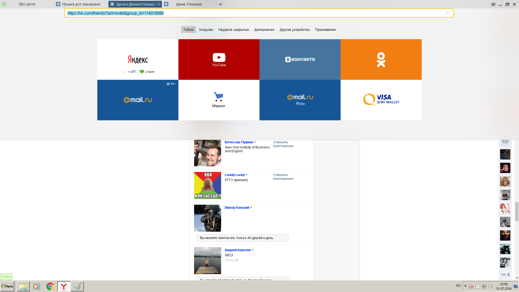Switch to Музыка для тренировок browser tab

coord(81,4)
